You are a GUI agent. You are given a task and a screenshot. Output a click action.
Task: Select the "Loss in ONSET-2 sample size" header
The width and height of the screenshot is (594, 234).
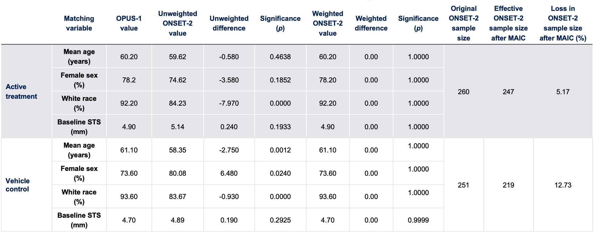[x=563, y=23]
